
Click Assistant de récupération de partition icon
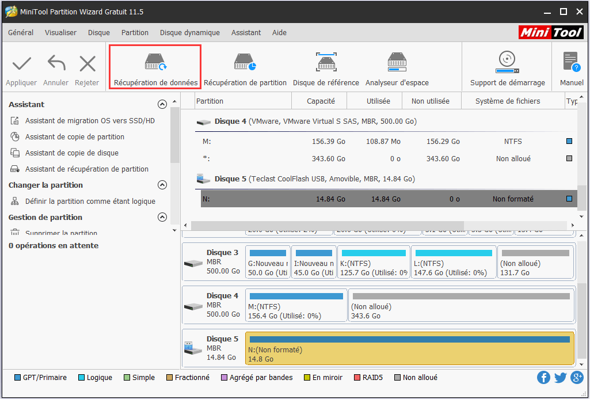(x=14, y=169)
